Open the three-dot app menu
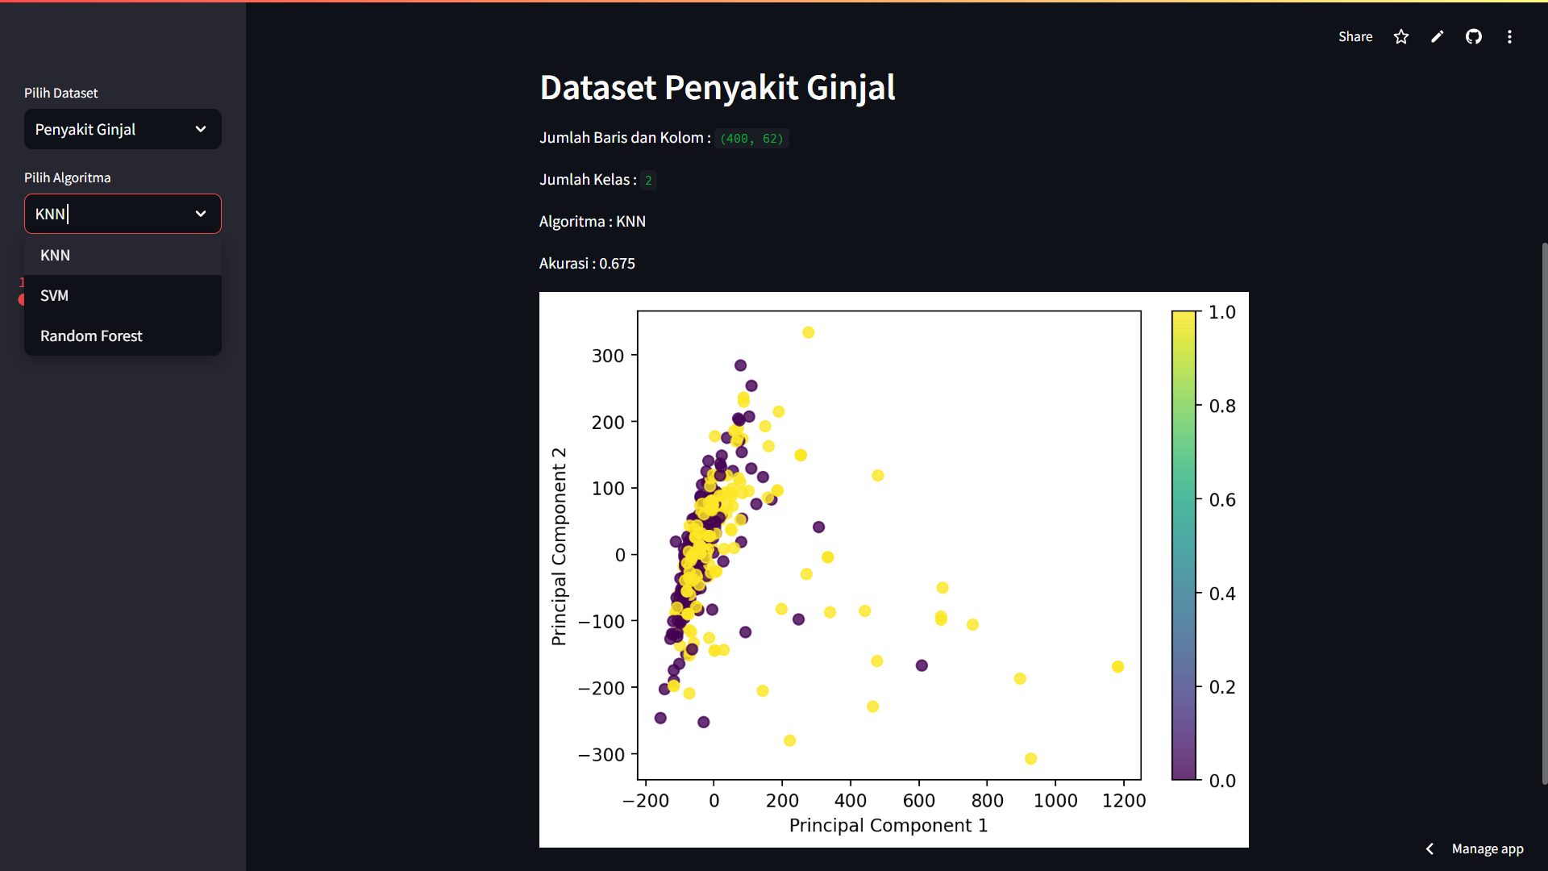The height and width of the screenshot is (871, 1548). pos(1509,37)
